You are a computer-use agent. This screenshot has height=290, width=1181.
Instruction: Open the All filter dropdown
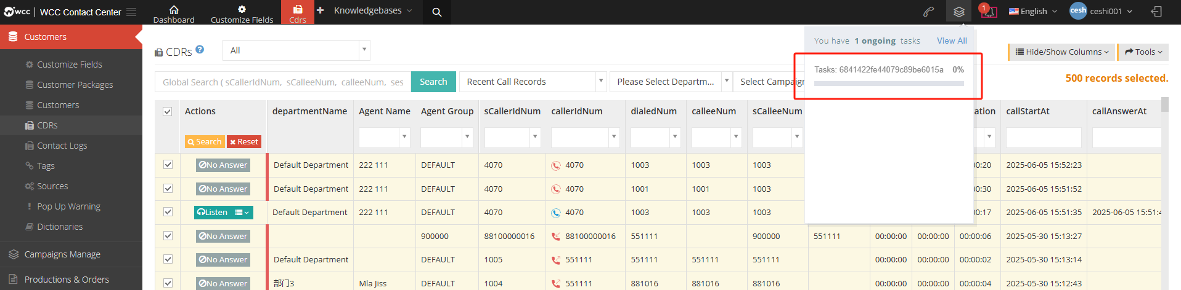click(x=296, y=50)
